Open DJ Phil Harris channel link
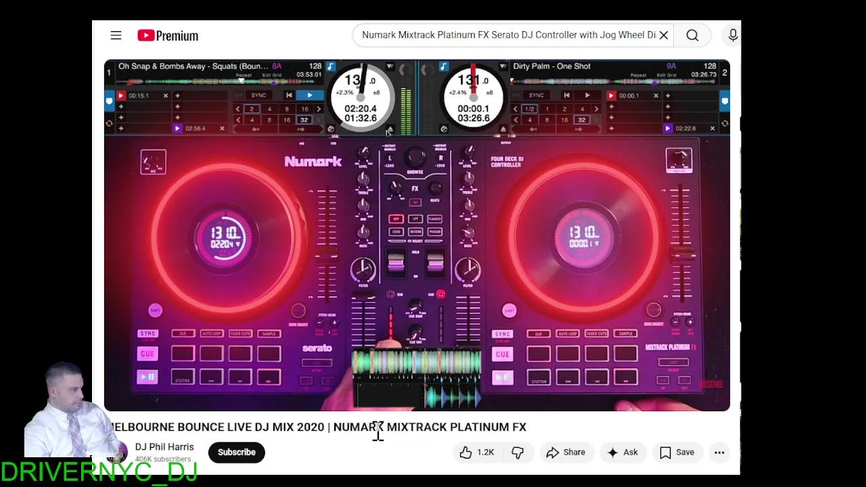 [164, 447]
